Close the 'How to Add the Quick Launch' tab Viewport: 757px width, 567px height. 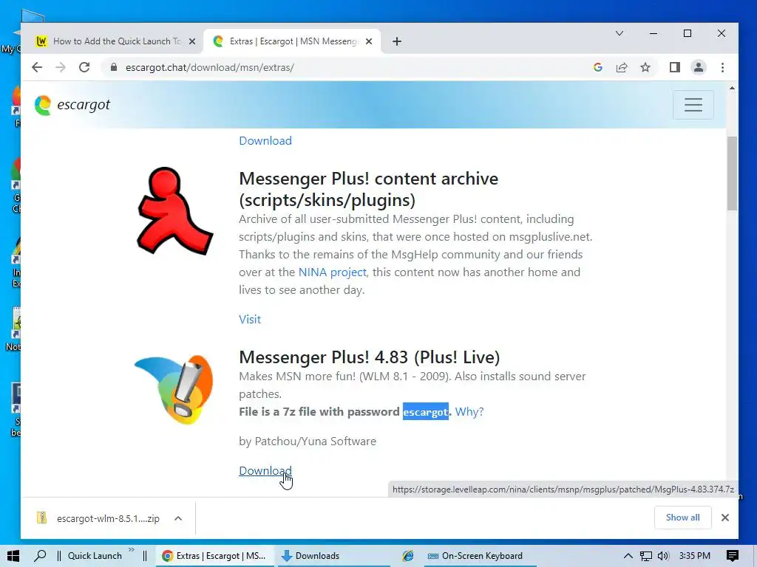(x=192, y=41)
